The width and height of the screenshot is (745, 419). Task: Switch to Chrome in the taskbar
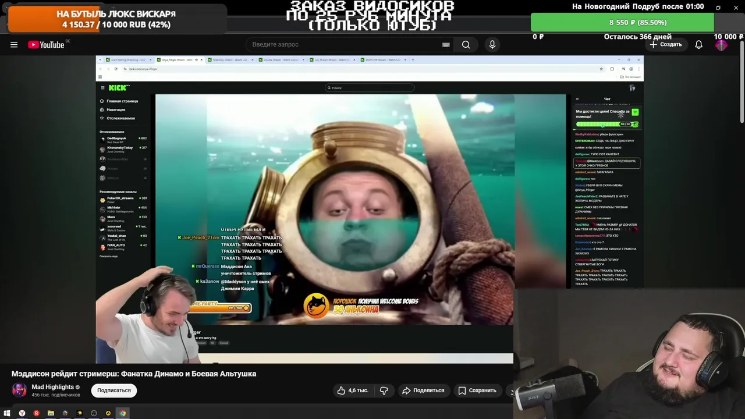point(122,413)
